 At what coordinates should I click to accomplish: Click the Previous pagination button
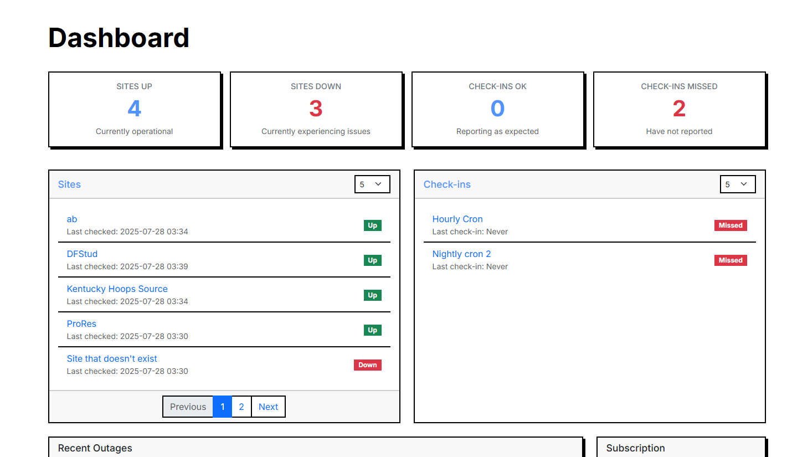tap(188, 407)
